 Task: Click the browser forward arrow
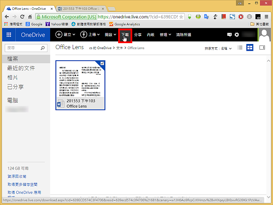(x=15, y=17)
